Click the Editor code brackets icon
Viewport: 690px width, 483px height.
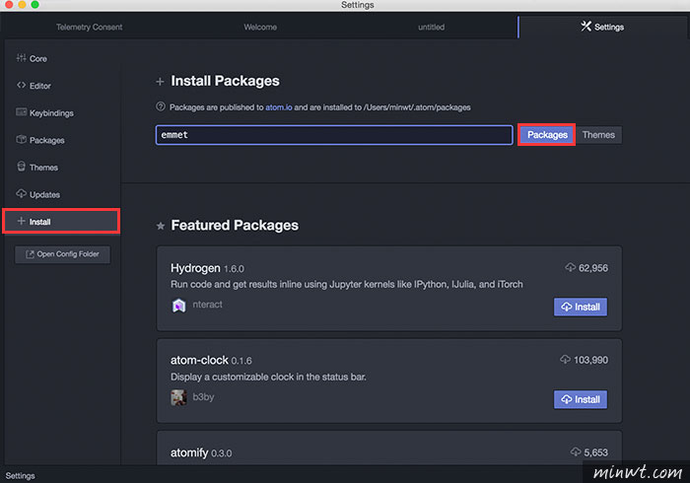tap(21, 85)
